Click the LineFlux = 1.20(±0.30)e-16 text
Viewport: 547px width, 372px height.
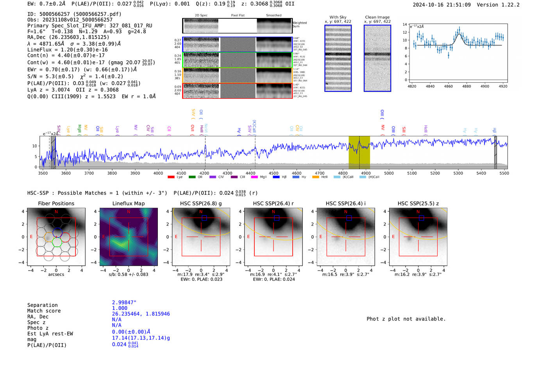point(68,50)
